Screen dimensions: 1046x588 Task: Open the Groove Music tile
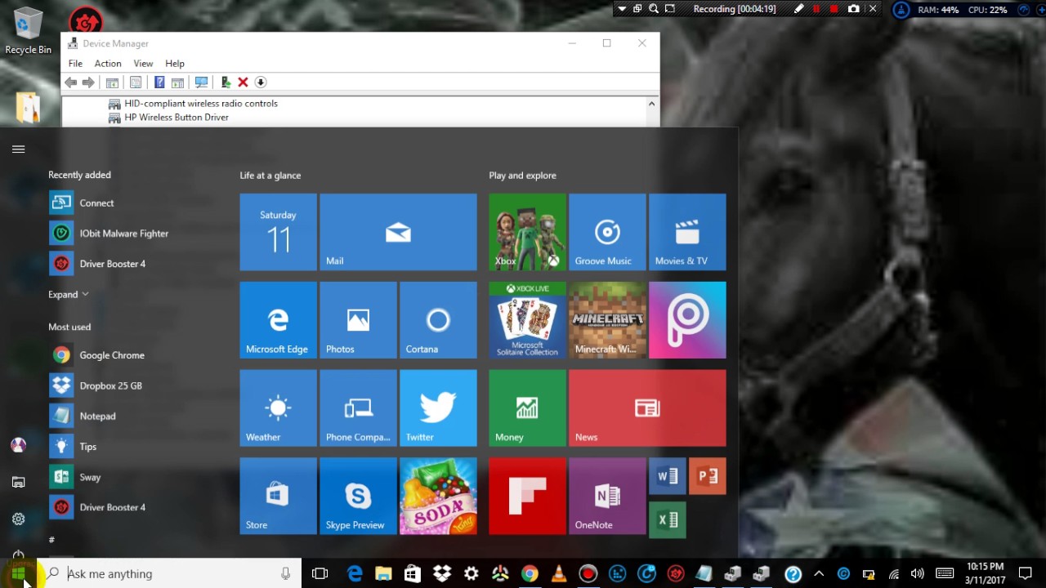[x=607, y=232]
